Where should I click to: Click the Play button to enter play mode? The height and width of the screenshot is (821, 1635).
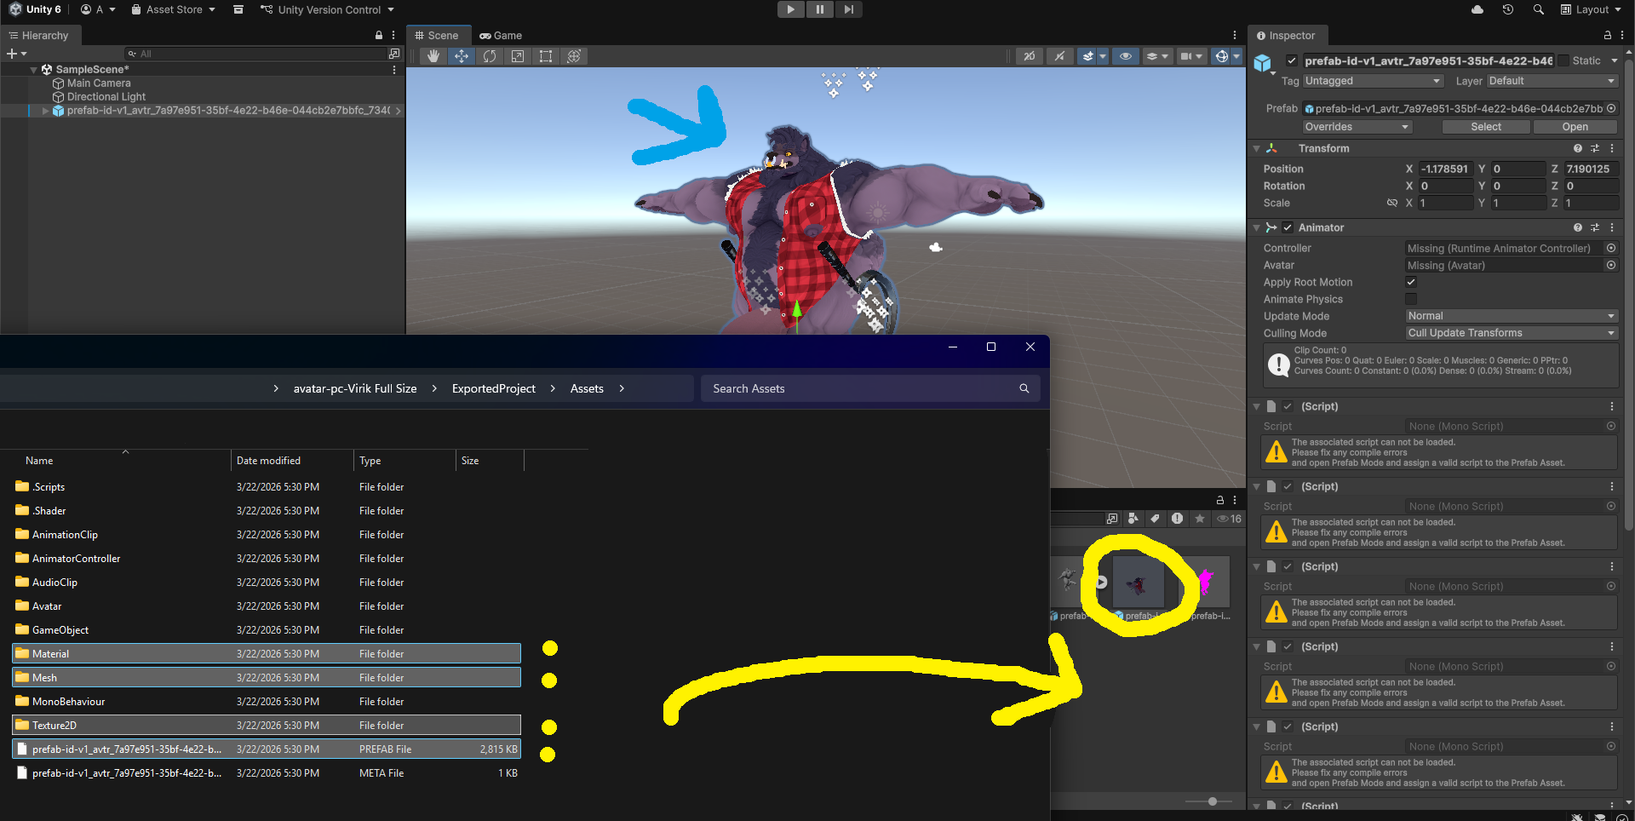[790, 9]
